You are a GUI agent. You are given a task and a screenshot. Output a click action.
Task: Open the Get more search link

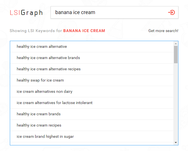[x=163, y=31]
